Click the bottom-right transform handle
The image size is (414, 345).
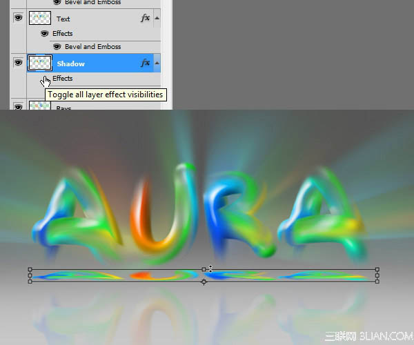pyautogui.click(x=377, y=282)
